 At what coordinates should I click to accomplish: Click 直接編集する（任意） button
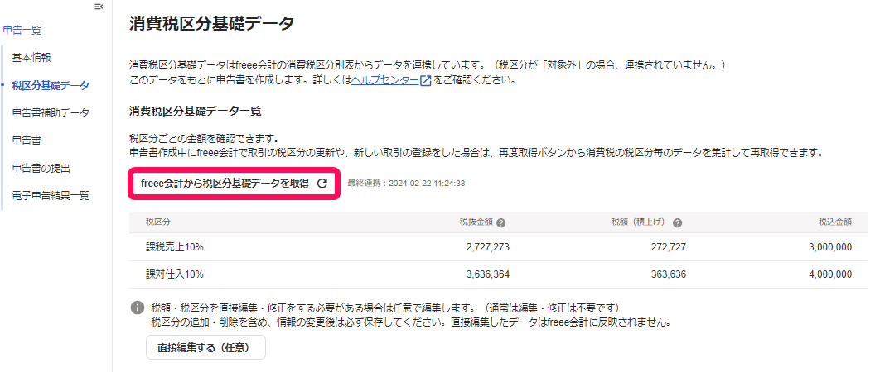click(205, 347)
